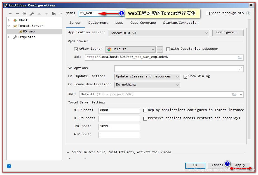The image size is (258, 175).
Task: Toggle the After launch checkbox
Action: coord(76,49)
